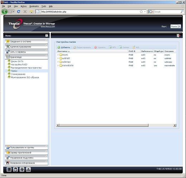Open the disk status icon in the bottom bar

[x=15, y=169]
